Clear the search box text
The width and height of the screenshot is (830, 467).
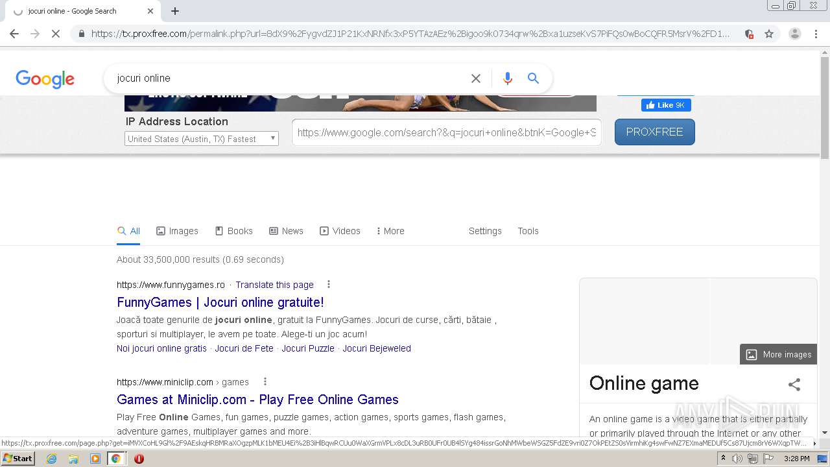[476, 78]
